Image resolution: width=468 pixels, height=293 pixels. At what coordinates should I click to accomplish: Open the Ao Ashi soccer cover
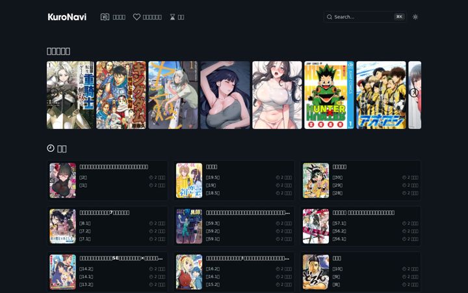click(x=381, y=95)
